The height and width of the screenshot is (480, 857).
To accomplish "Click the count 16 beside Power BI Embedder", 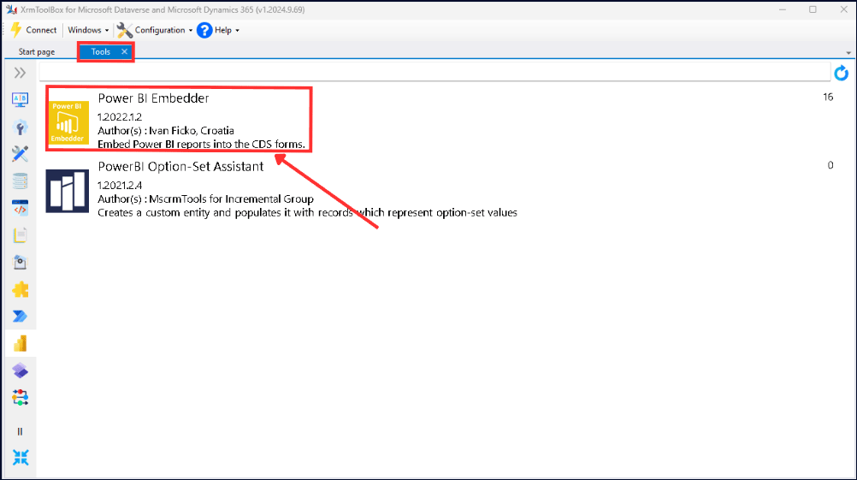I will coord(828,98).
